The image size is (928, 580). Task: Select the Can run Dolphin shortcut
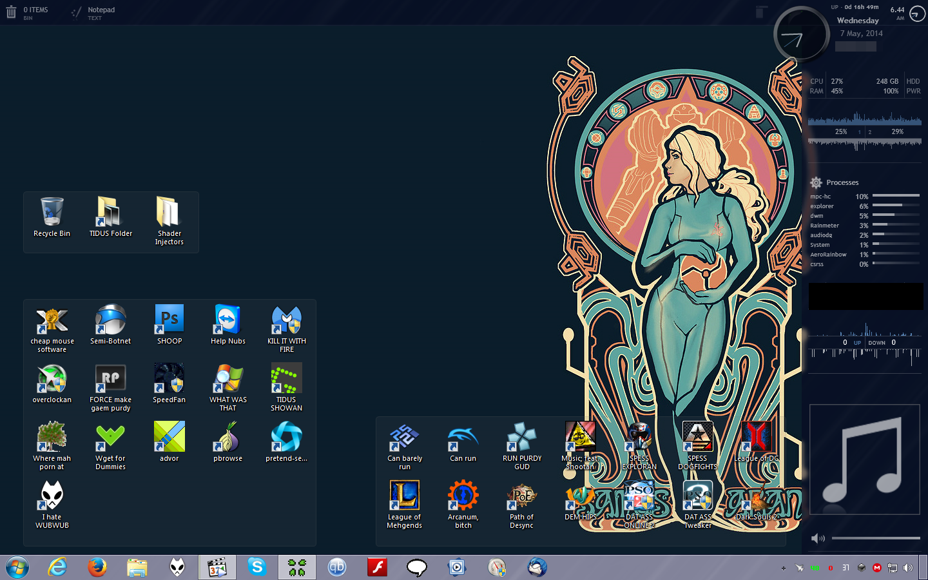(x=463, y=443)
